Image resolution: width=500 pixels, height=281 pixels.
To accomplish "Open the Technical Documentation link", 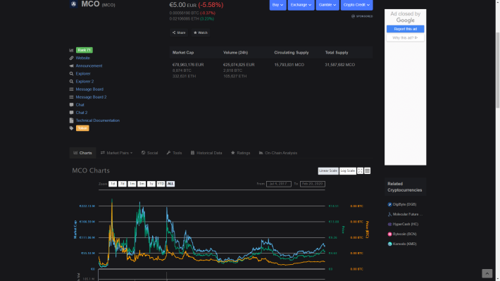I will coord(98,120).
